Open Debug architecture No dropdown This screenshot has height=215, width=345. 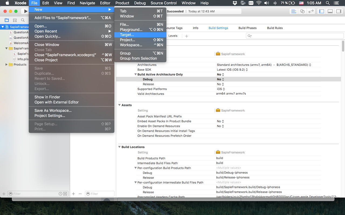tap(220, 79)
